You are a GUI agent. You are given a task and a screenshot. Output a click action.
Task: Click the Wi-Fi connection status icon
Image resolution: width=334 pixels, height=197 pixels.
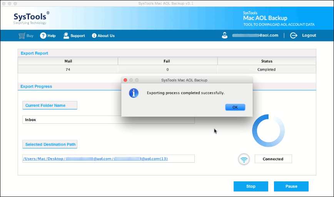[x=244, y=159]
